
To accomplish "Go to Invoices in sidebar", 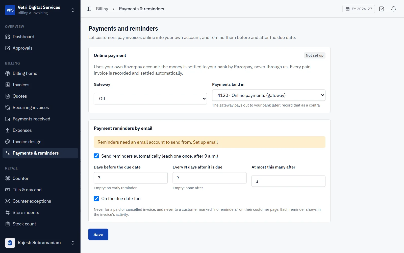I will [x=40, y=85].
